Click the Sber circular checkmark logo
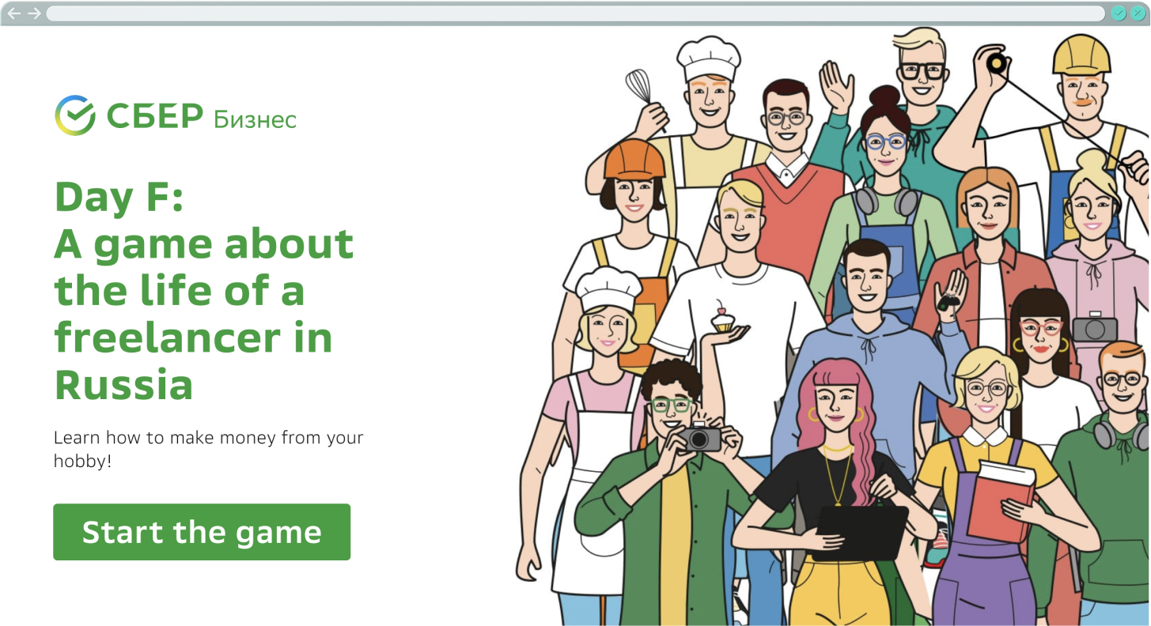The height and width of the screenshot is (626, 1151). pyautogui.click(x=75, y=115)
